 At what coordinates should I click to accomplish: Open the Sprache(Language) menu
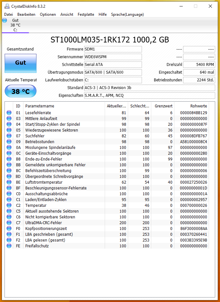pos(127,14)
